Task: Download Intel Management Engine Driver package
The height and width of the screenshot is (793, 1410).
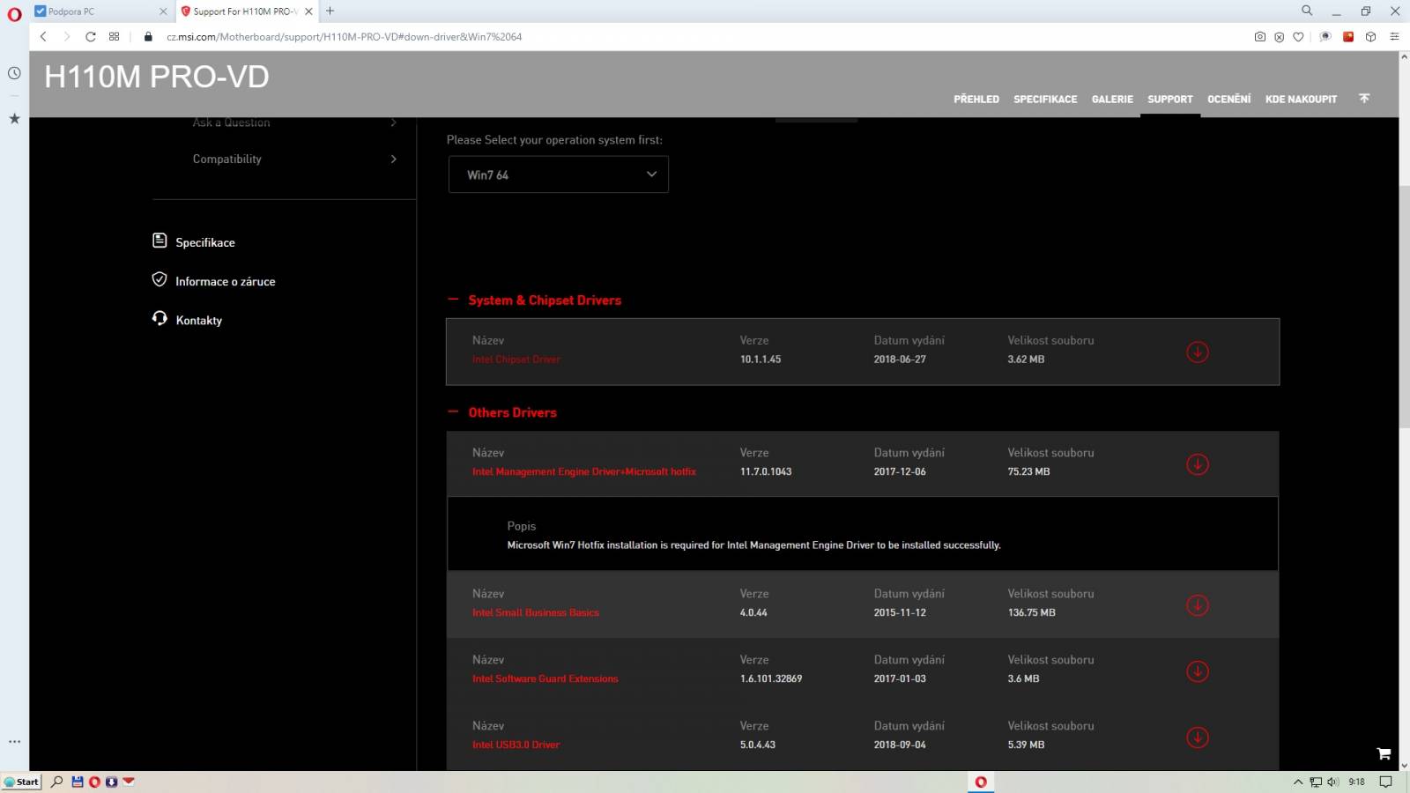Action: 1197,464
